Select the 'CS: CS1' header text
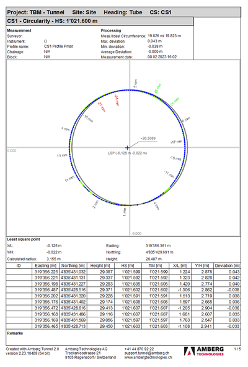The height and width of the screenshot is (367, 248). [161, 12]
